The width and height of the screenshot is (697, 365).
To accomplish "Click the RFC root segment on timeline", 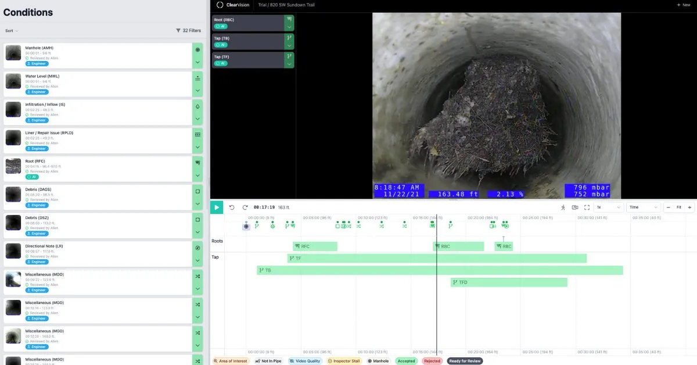I will (315, 246).
